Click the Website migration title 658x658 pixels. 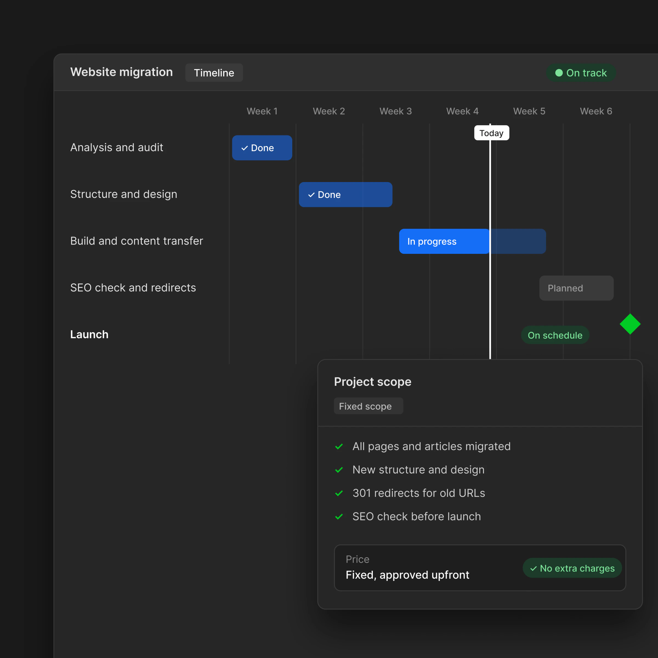click(121, 72)
